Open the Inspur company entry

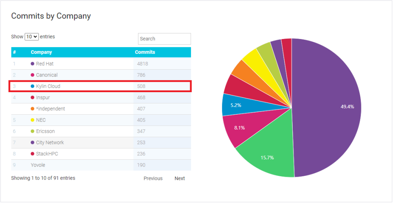coord(43,97)
